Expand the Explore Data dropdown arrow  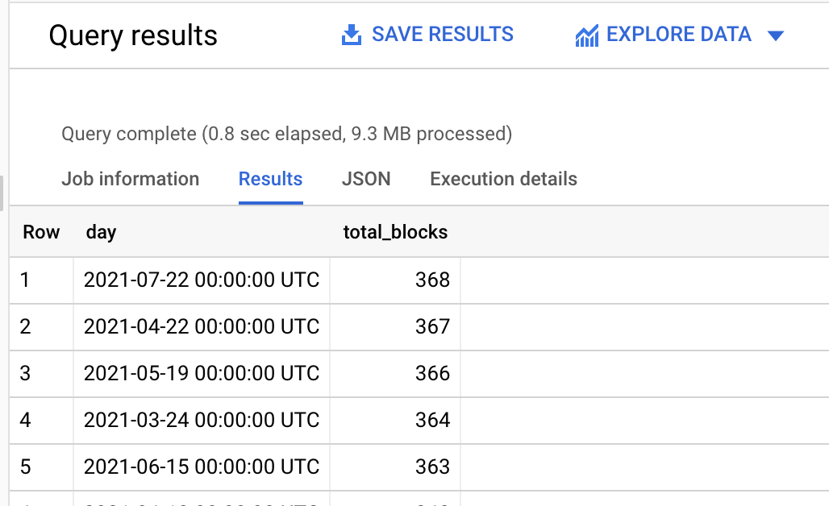(776, 35)
